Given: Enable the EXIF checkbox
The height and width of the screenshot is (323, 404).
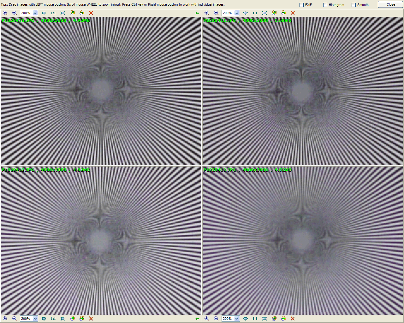Looking at the screenshot, I should (301, 5).
